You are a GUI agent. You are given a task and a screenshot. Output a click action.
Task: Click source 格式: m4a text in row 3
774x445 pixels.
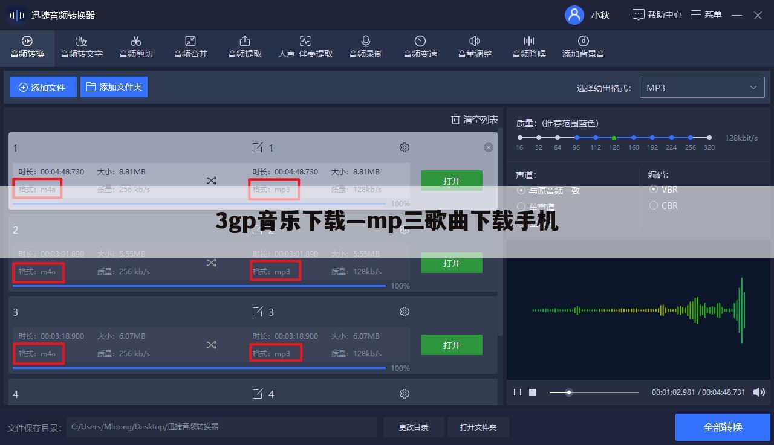point(37,353)
